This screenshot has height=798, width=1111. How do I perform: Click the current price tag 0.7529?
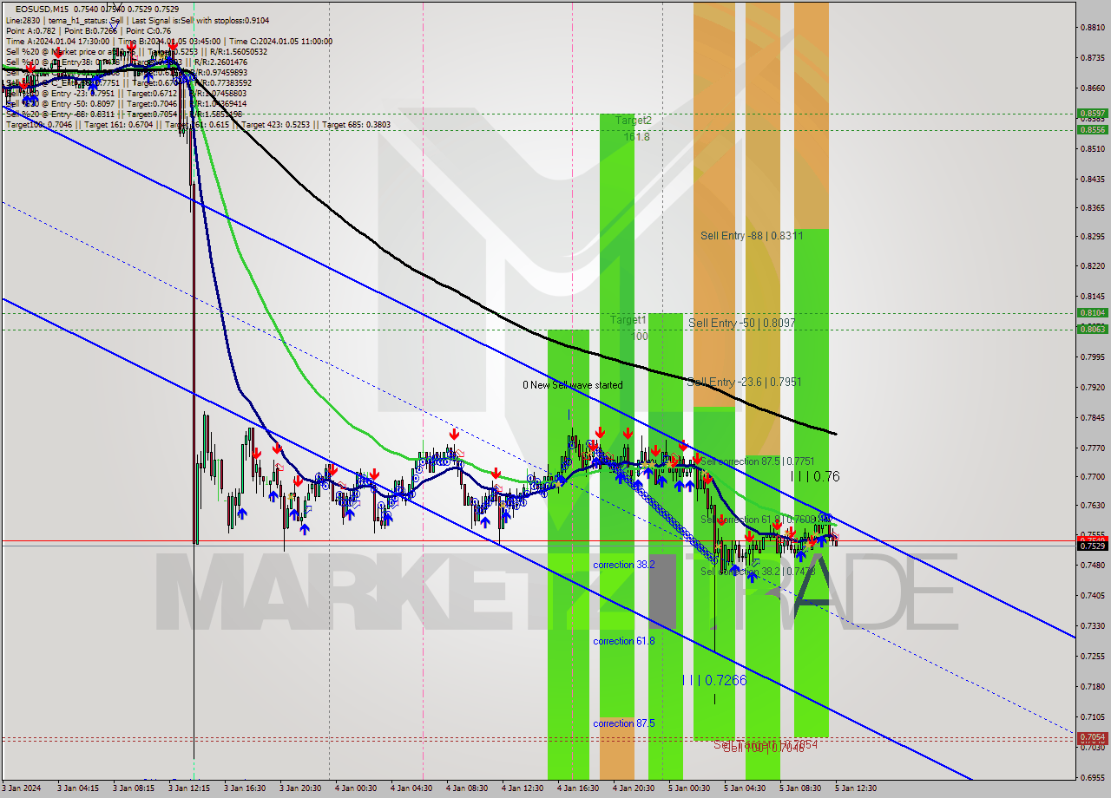[x=1092, y=546]
